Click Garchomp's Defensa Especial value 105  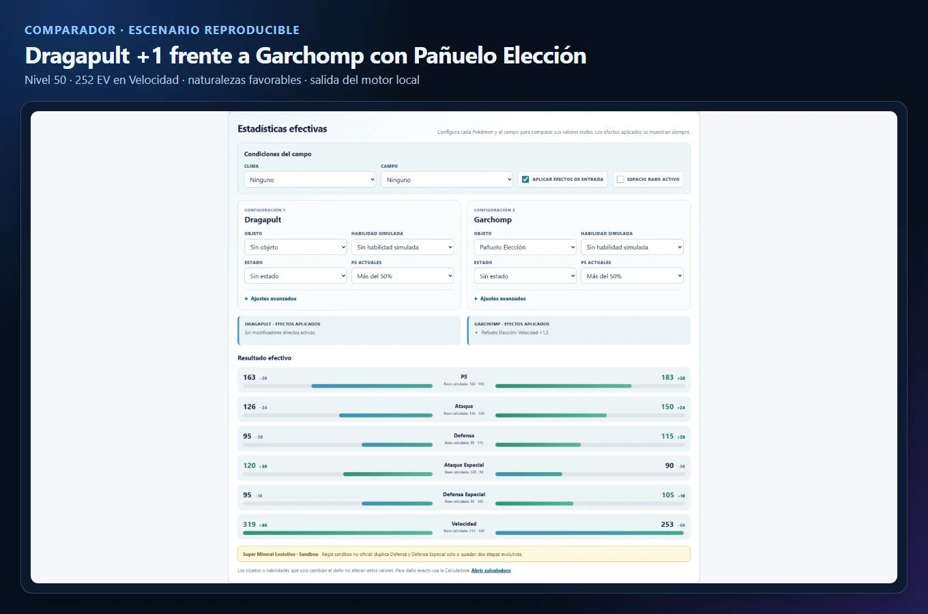click(x=667, y=495)
